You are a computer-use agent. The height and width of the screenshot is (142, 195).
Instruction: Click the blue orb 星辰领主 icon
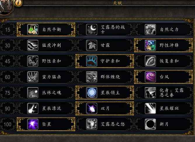(92, 93)
